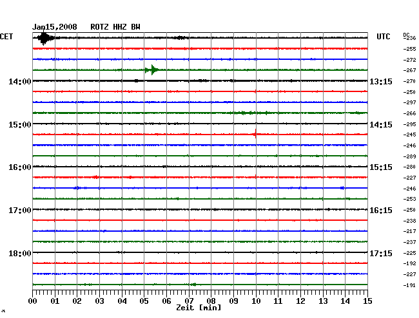Select the 14 minute axis tick label
The image size is (419, 318).
point(345,301)
